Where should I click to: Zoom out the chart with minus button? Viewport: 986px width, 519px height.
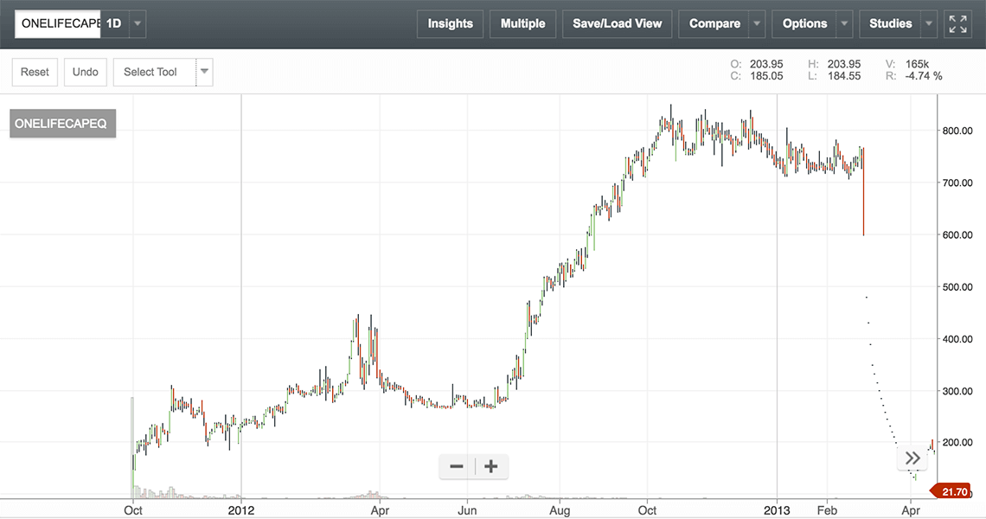point(457,467)
